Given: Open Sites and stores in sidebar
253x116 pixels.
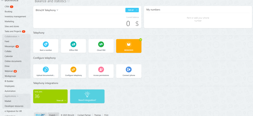Looking at the screenshot, I should click(12, 26).
